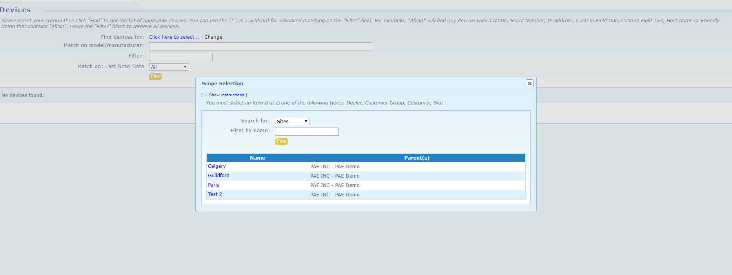Click the Parent cell for Test 2
Viewport: 732px width, 275px height.
coord(417,195)
